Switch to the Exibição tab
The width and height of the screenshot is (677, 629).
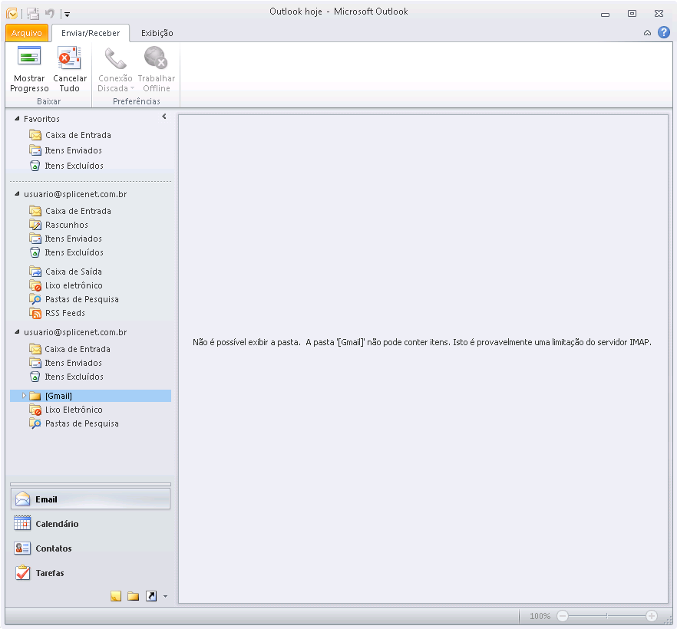coord(157,33)
